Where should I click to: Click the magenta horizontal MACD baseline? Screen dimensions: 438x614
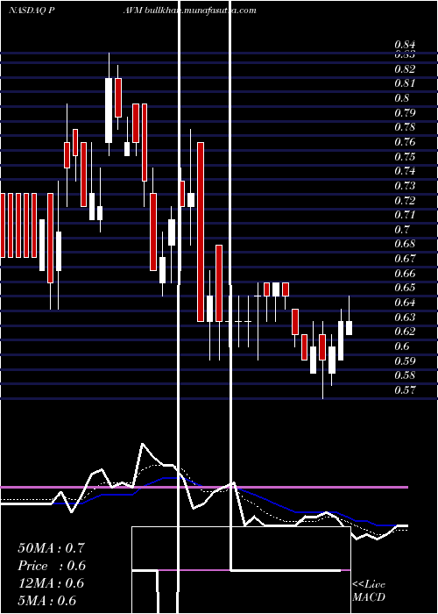(204, 488)
